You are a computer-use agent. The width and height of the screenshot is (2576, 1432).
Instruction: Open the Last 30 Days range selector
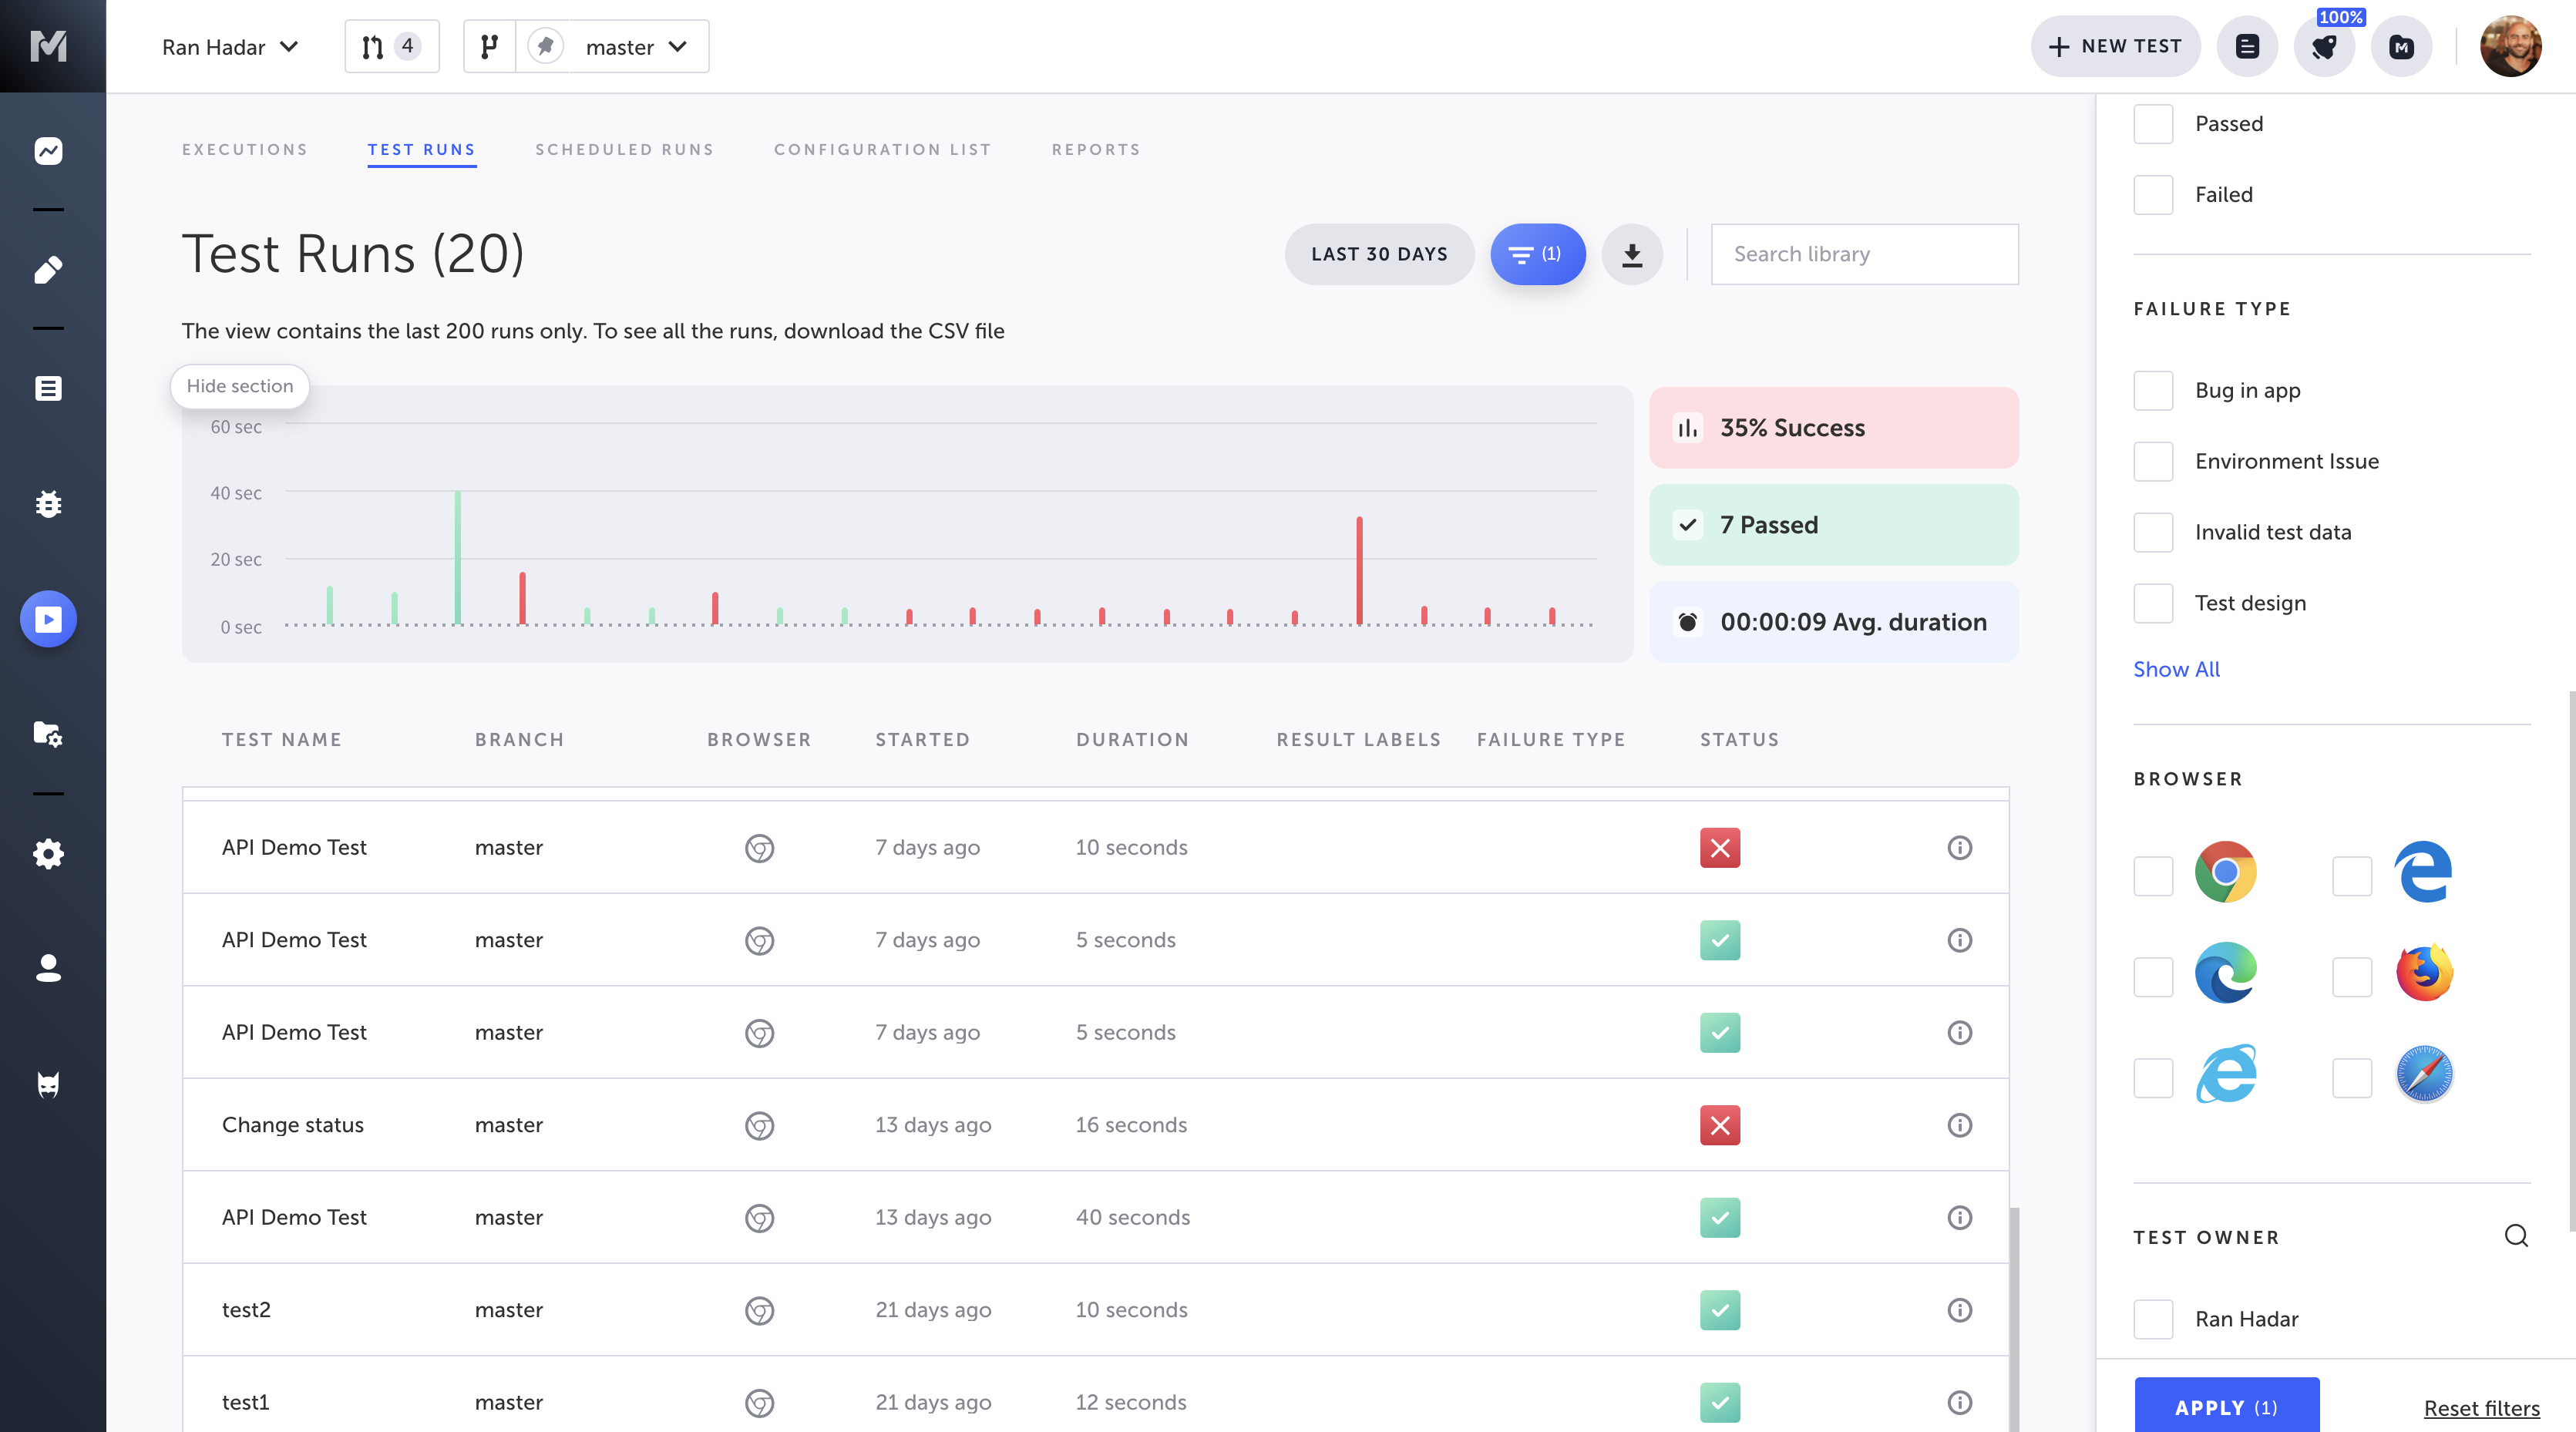tap(1378, 254)
